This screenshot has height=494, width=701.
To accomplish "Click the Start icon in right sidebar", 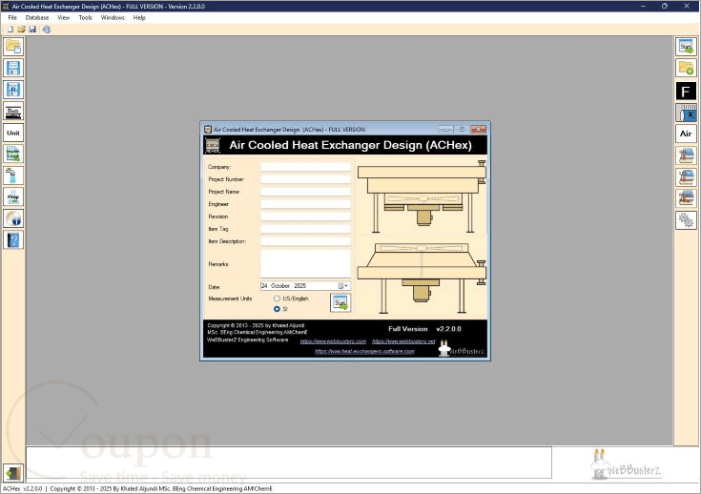I will point(686,47).
